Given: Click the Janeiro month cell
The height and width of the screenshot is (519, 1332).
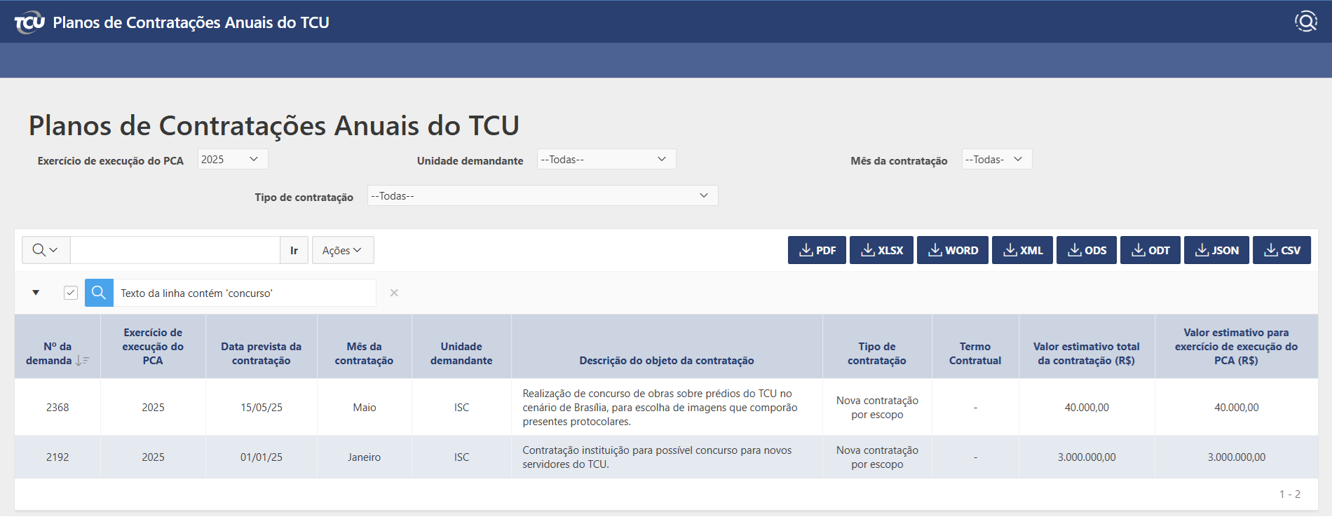Looking at the screenshot, I should point(365,457).
